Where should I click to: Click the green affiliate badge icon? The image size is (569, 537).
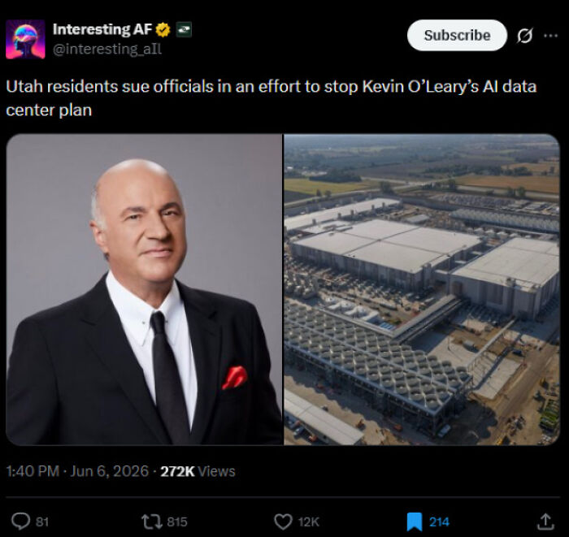pyautogui.click(x=184, y=30)
